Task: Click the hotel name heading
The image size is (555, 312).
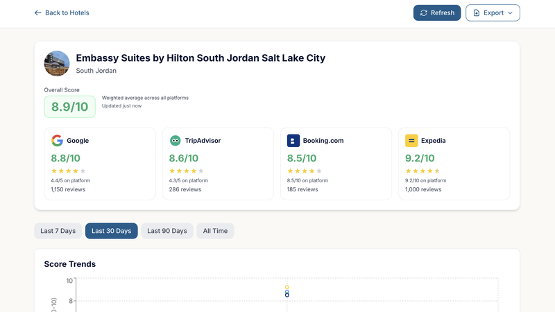Action: [x=200, y=58]
